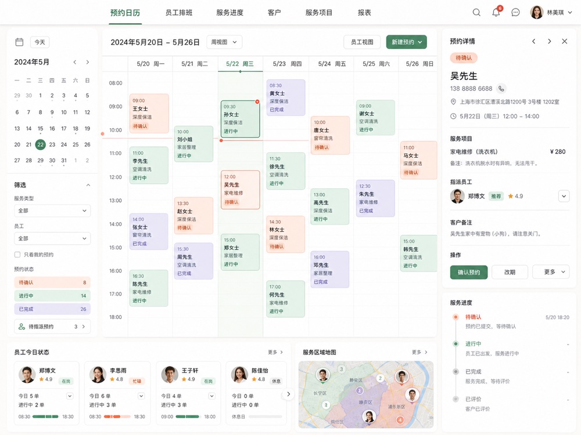The image size is (581, 435).
Task: Switch to 报表 tab
Action: 364,13
